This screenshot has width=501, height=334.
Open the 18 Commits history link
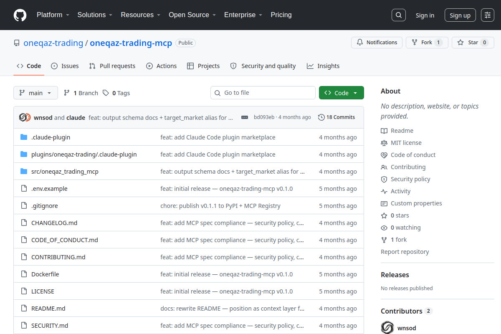pos(337,117)
